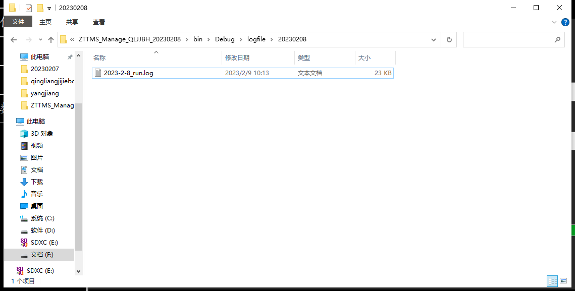The height and width of the screenshot is (291, 575).
Task: Click the Back navigation arrow
Action: (x=14, y=40)
